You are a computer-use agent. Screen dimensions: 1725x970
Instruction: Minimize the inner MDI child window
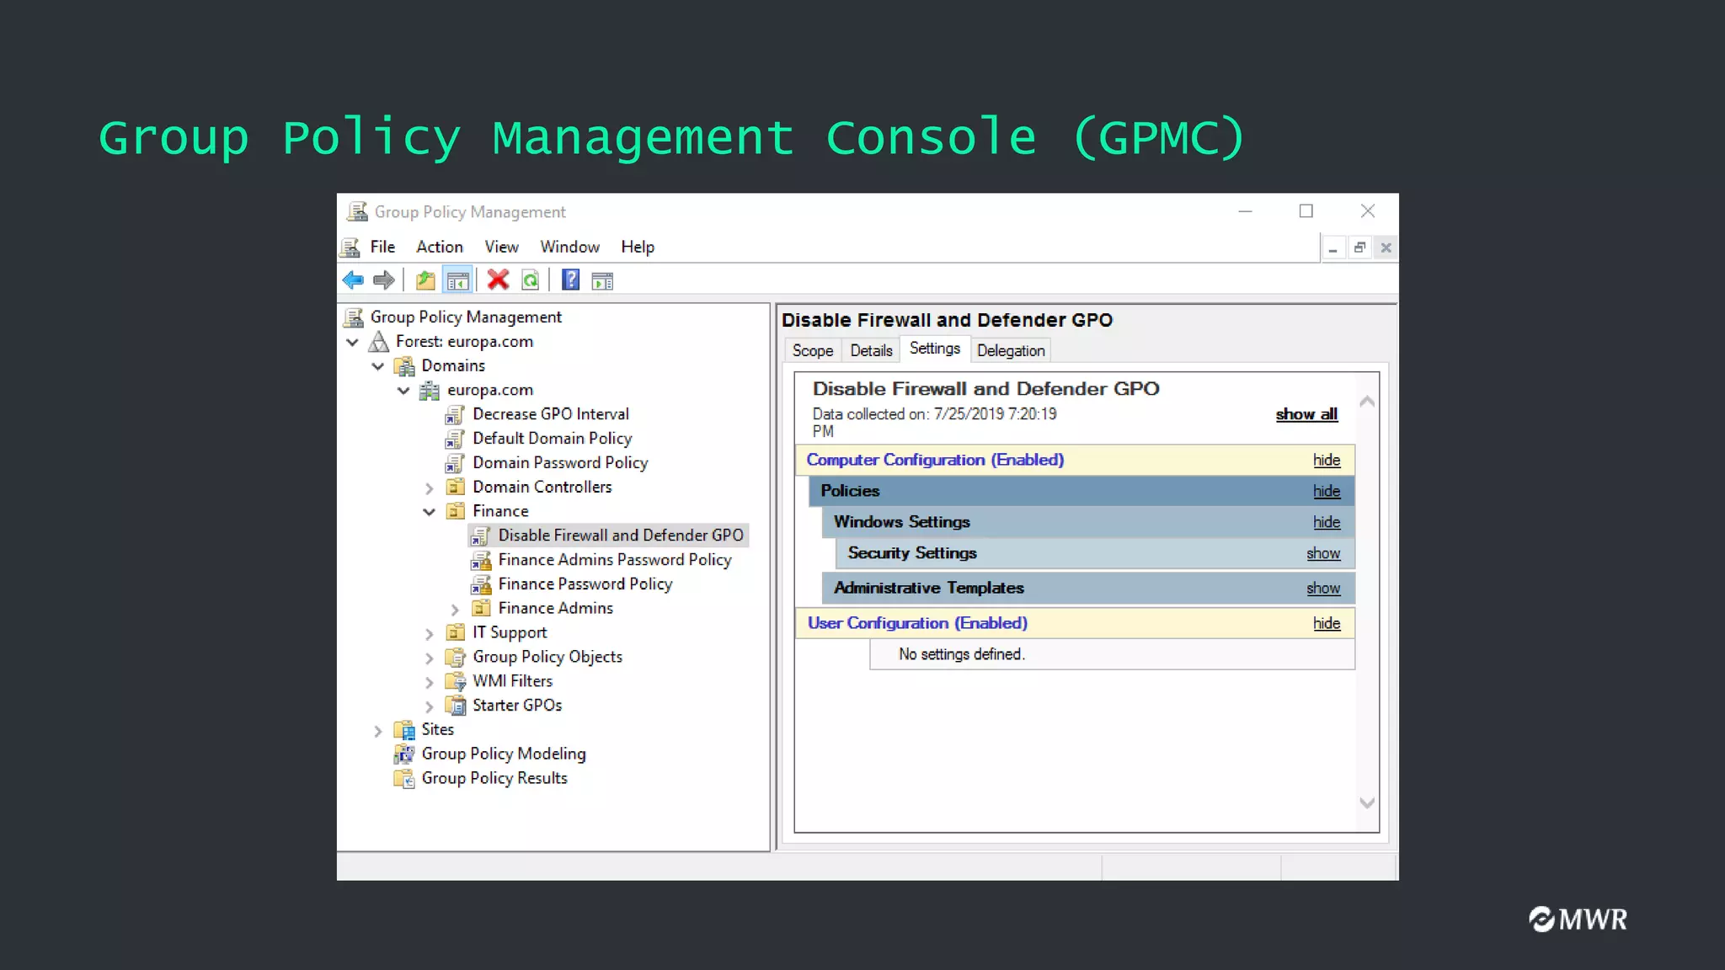coord(1332,248)
